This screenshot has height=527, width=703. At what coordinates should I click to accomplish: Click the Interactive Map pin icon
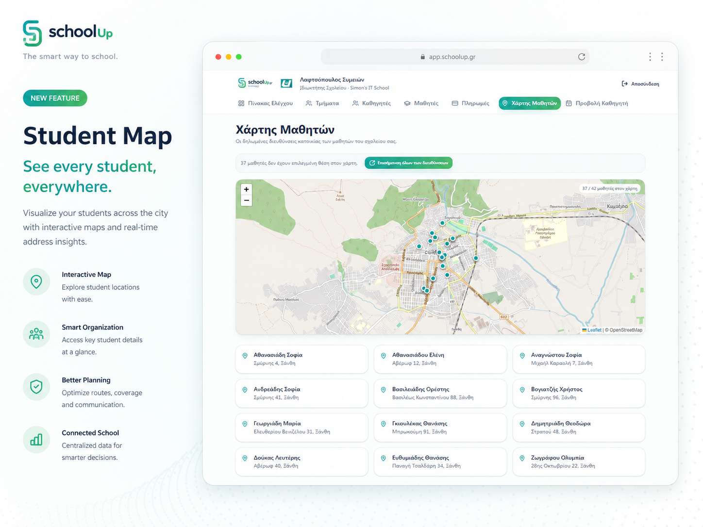tap(36, 281)
